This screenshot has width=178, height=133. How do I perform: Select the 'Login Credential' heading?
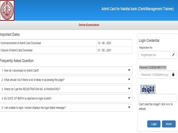[149, 40]
